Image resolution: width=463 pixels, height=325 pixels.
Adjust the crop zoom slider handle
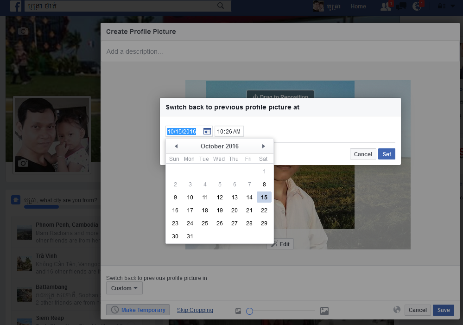pos(249,311)
